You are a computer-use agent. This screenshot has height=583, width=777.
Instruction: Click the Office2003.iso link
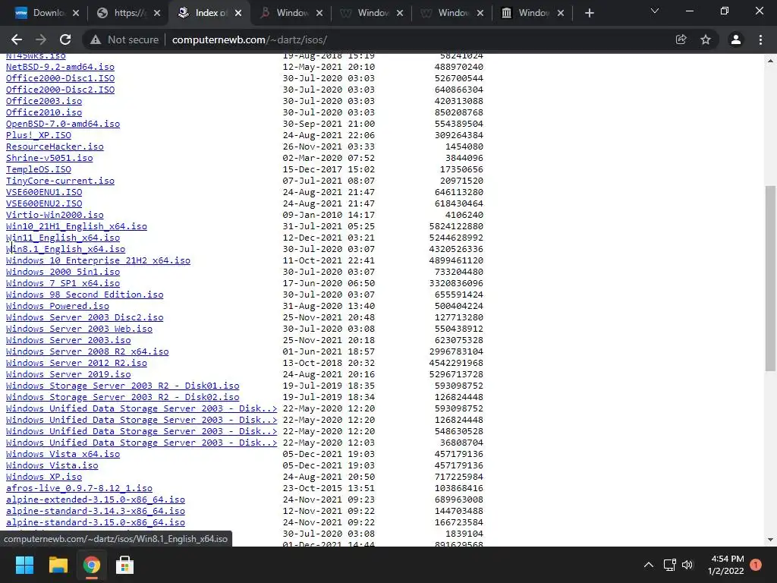click(44, 101)
